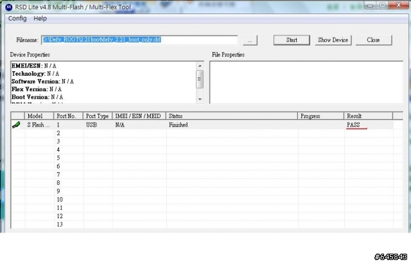This screenshot has width=411, height=262.
Task: Click the green phone icon in row 1
Action: (x=16, y=125)
